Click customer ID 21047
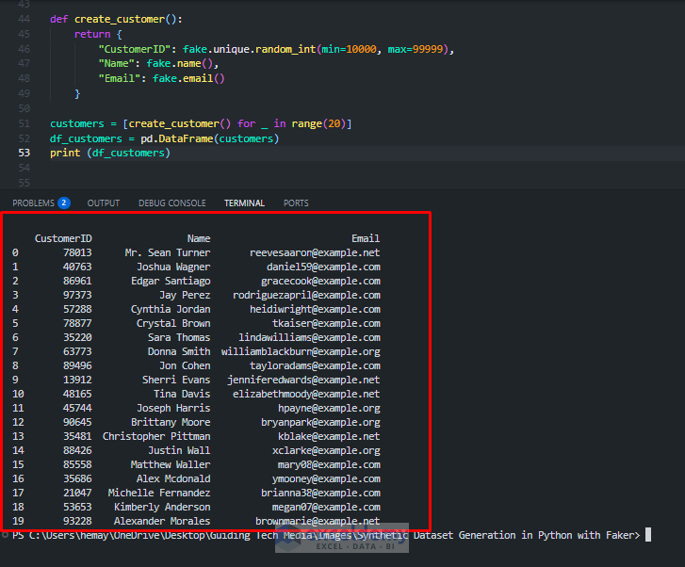The image size is (685, 567). pos(77,493)
